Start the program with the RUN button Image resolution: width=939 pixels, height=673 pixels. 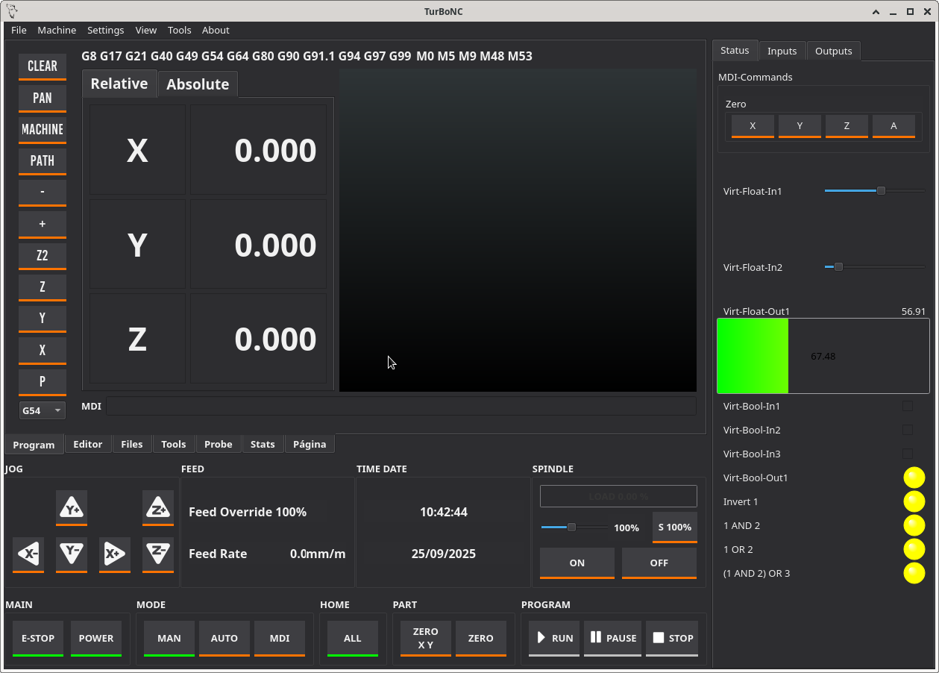point(554,638)
